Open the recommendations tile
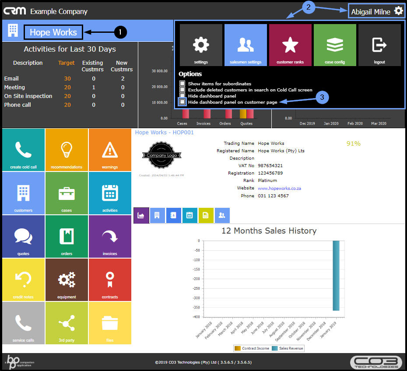 point(67,150)
